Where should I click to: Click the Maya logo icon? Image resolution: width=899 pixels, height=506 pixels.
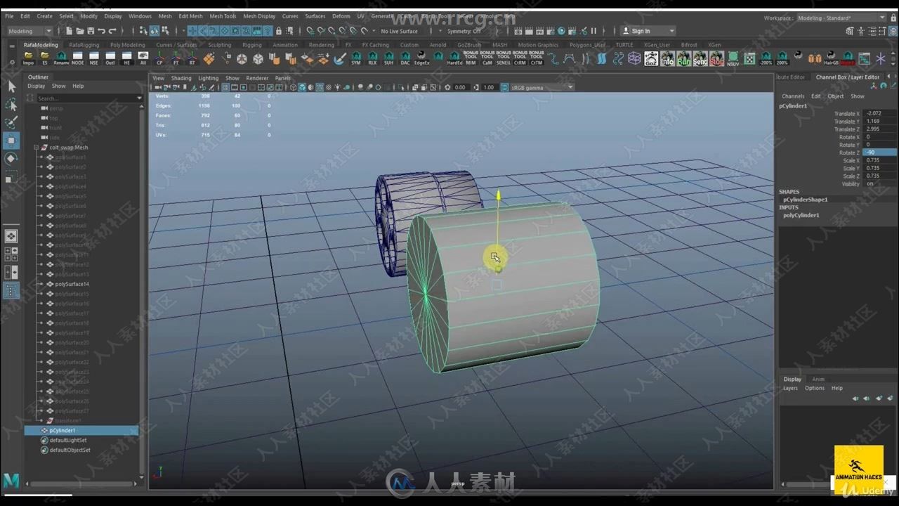tap(11, 481)
